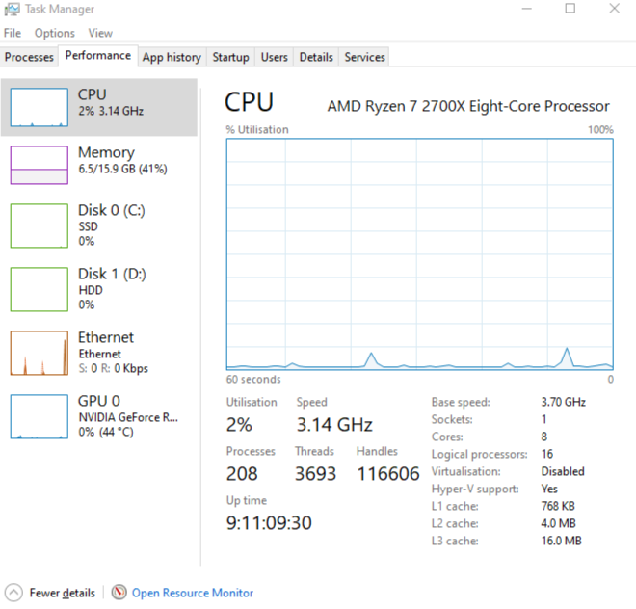Image resolution: width=636 pixels, height=609 pixels.
Task: Click the Resource Monitor icon
Action: (x=119, y=593)
